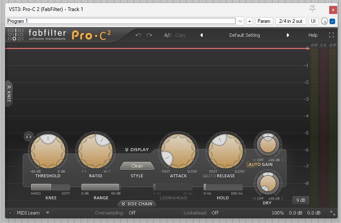Open the MIDI Learn dropdown arrow

pos(47,212)
